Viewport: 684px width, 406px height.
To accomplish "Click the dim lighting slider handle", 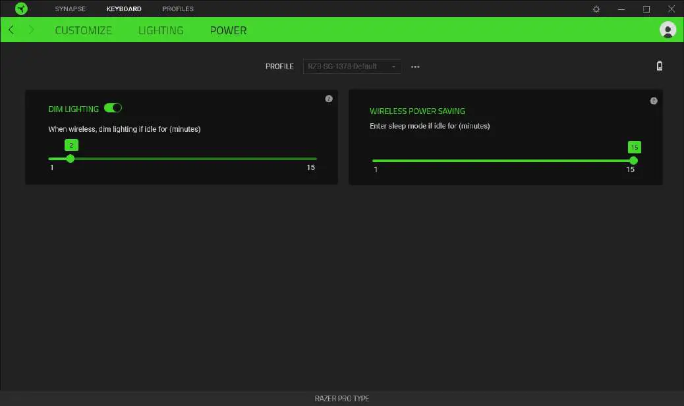I will (71, 159).
